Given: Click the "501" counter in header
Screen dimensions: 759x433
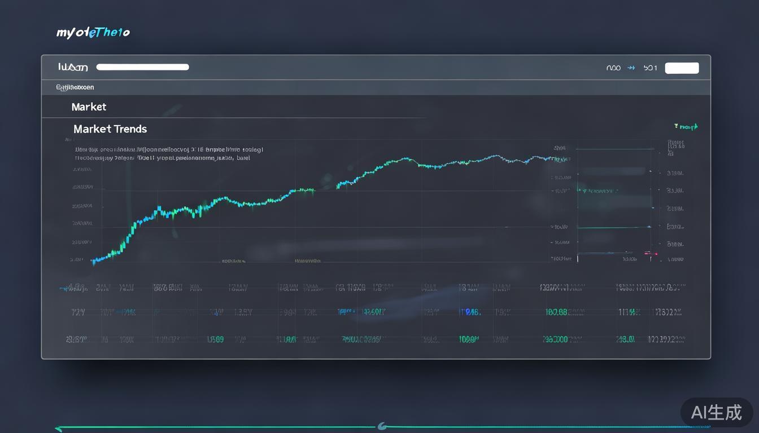Looking at the screenshot, I should [650, 68].
